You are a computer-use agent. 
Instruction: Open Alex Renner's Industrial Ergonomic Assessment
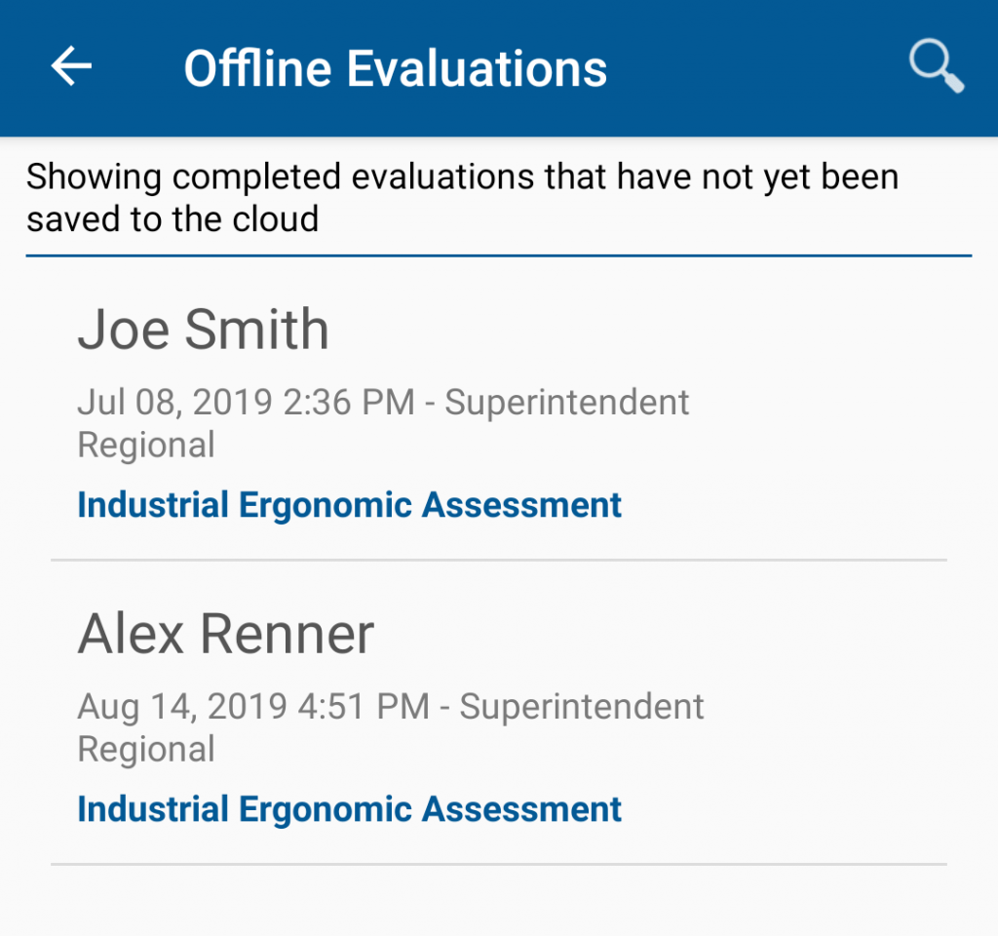[x=349, y=808]
